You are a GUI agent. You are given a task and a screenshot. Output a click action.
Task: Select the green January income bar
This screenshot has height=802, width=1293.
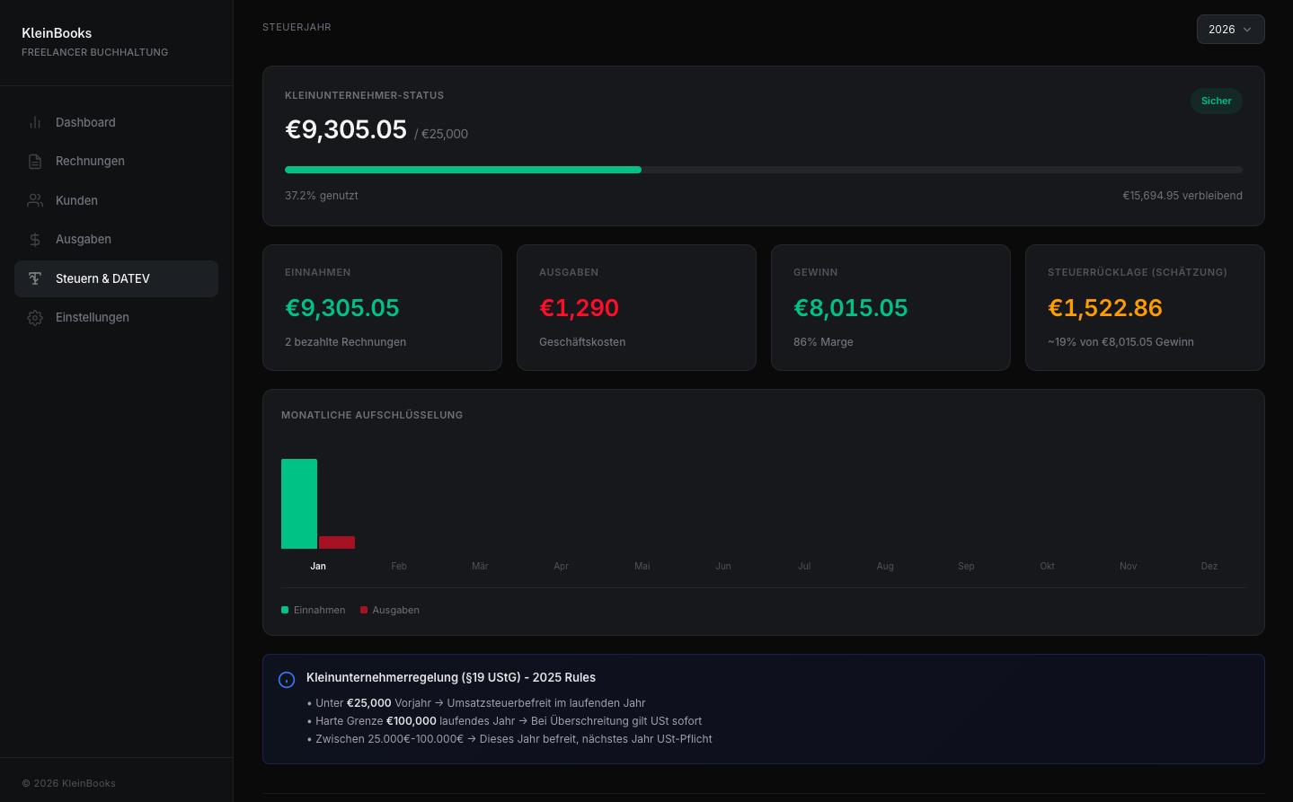coord(299,504)
